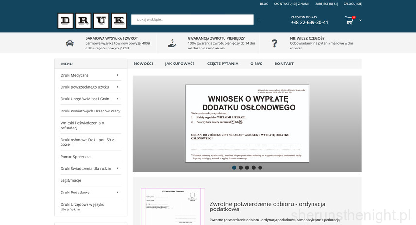This screenshot has width=416, height=225.
Task: Expand Druki Świadczenia dla rodzin arrow
Action: coord(117,168)
